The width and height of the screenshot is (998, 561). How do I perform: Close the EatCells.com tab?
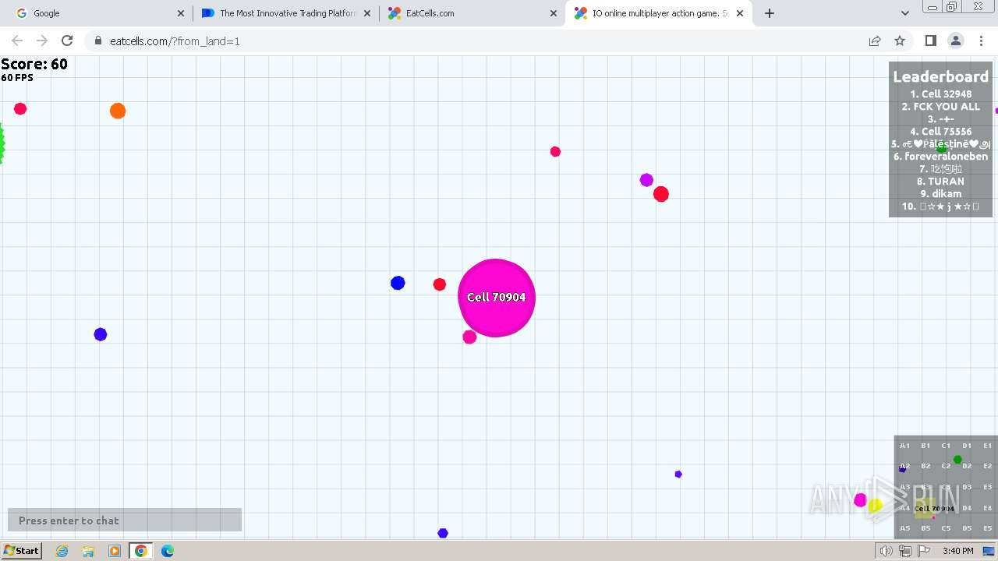(554, 13)
